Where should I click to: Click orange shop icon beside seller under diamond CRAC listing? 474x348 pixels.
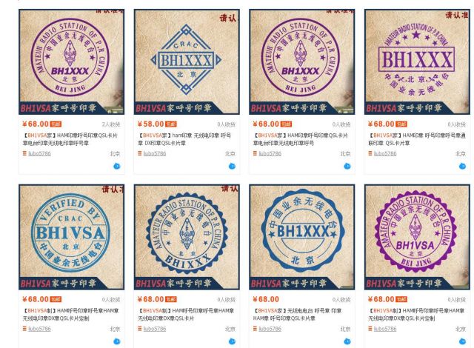click(140, 153)
